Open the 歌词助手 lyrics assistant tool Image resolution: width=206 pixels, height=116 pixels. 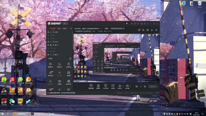pos(68,82)
